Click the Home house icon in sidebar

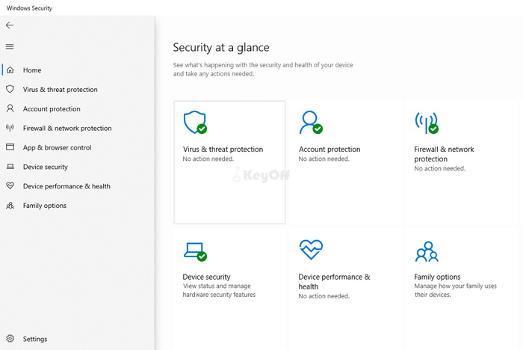10,70
